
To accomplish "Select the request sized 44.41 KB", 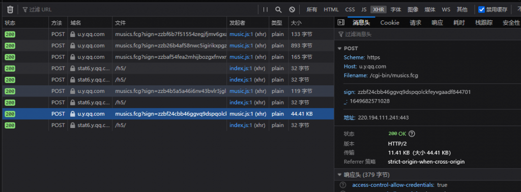I will point(168,114).
